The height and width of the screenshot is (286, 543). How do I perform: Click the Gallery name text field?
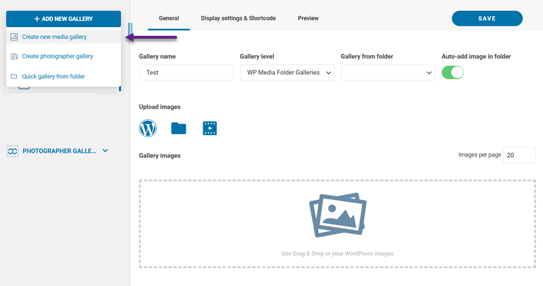[186, 73]
